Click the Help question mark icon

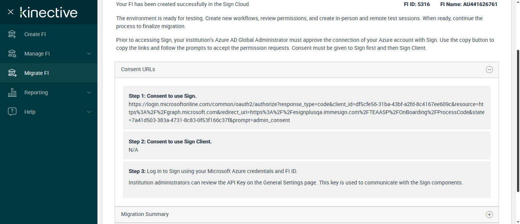tap(12, 112)
